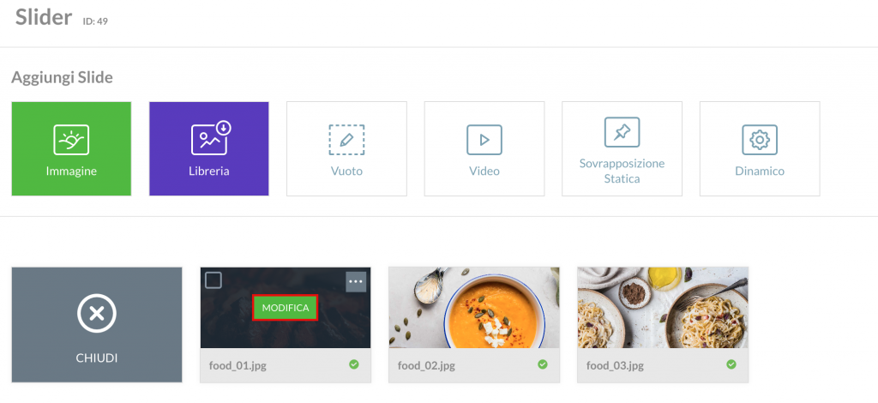Add a Video slide
The height and width of the screenshot is (403, 878).
[x=484, y=149]
